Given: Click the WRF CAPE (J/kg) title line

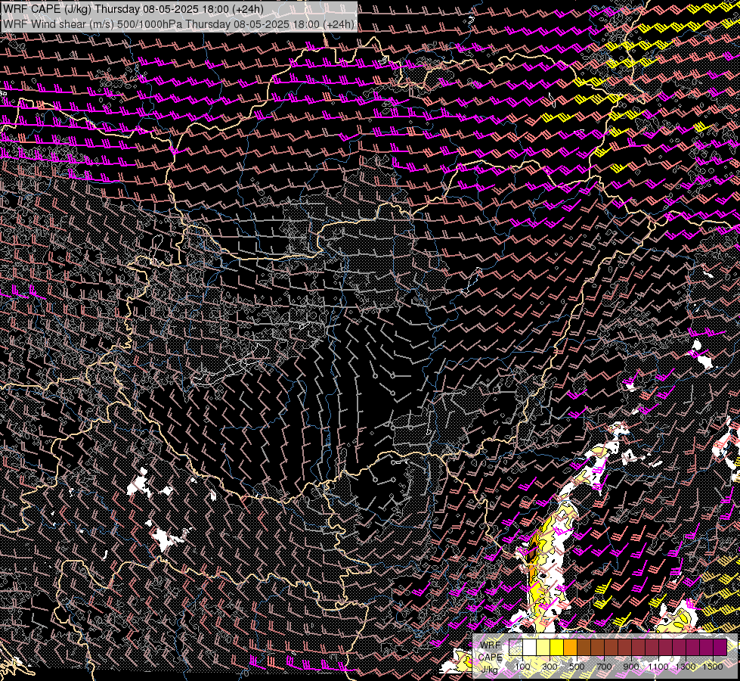Looking at the screenshot, I should [x=133, y=9].
